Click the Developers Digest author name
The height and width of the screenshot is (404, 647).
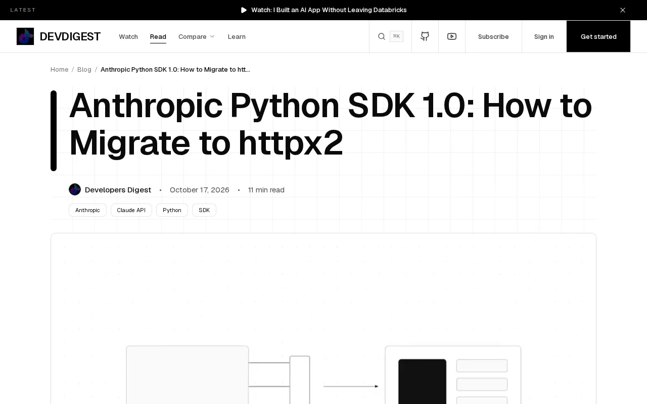pos(118,190)
